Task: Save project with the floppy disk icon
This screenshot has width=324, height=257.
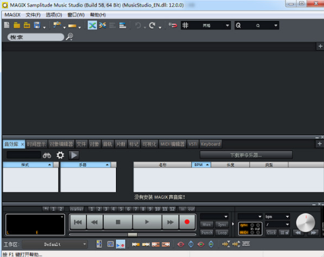Action: pyautogui.click(x=37, y=25)
